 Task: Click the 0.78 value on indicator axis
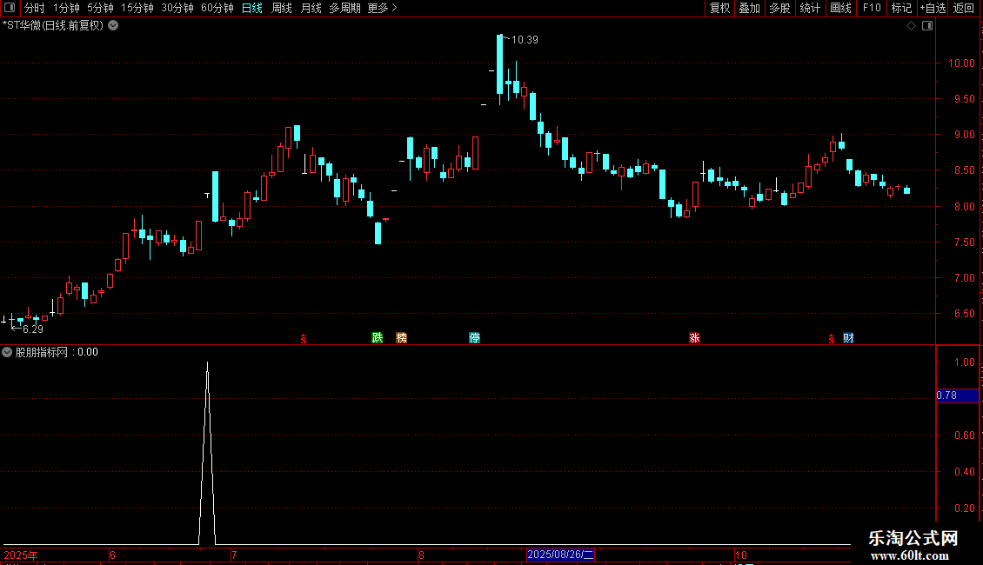coord(947,395)
